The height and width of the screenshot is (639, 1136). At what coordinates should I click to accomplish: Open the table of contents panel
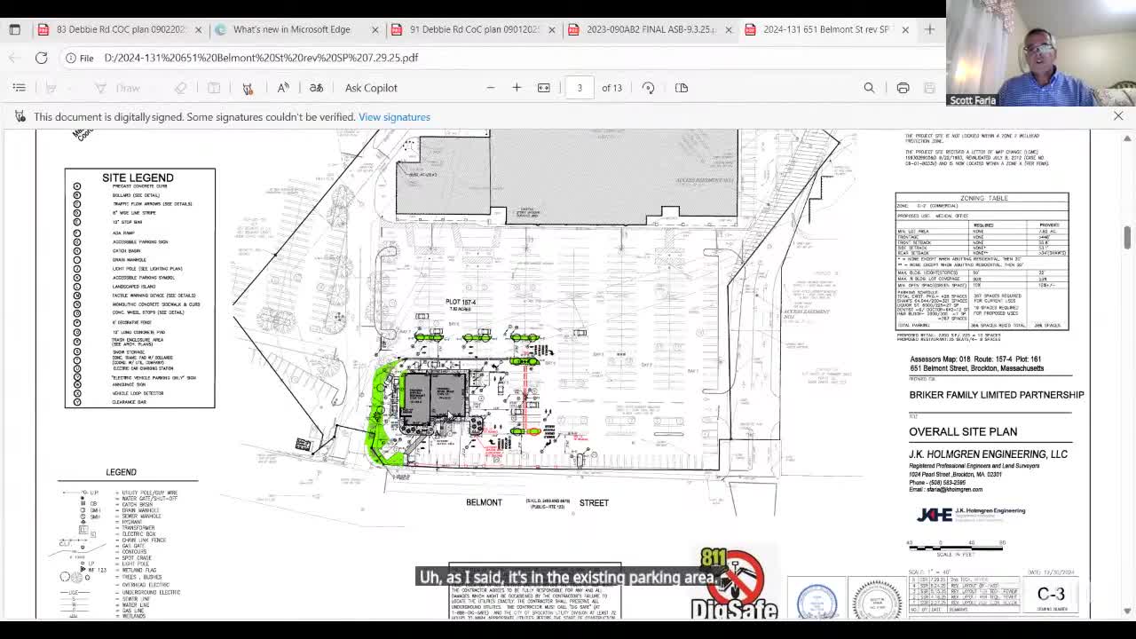(x=20, y=88)
